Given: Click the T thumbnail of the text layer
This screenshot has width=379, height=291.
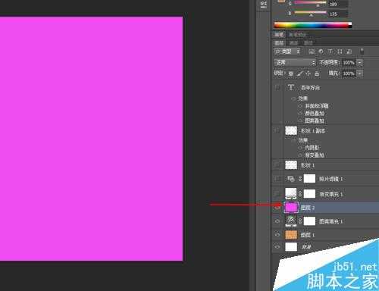Looking at the screenshot, I should pos(291,87).
